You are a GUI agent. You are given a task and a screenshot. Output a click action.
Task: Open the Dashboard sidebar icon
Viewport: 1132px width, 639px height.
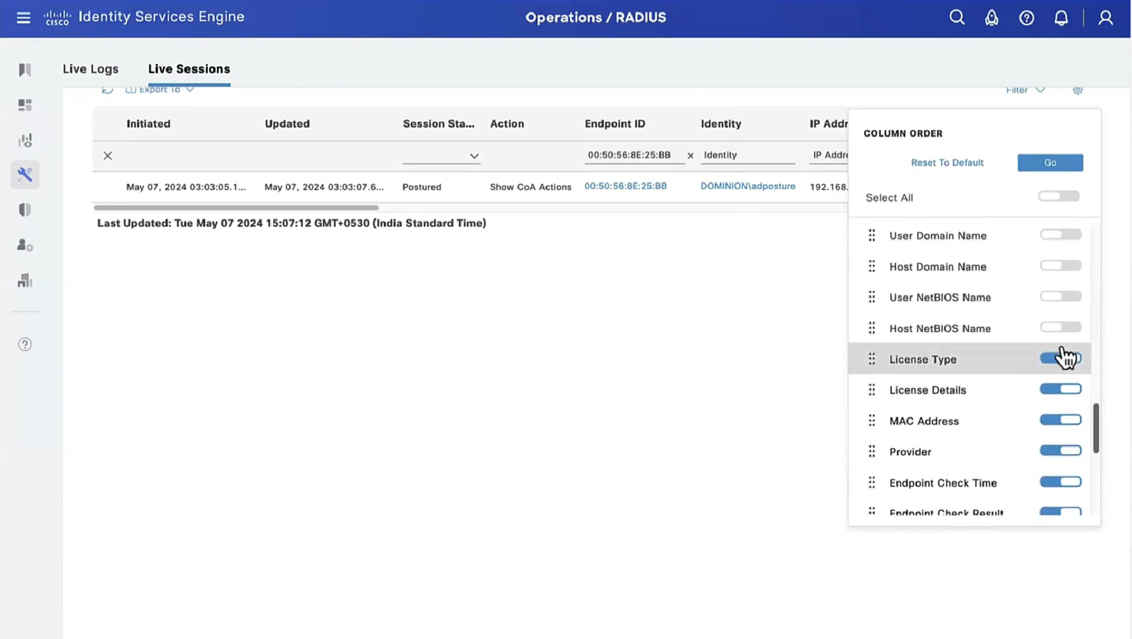(25, 105)
